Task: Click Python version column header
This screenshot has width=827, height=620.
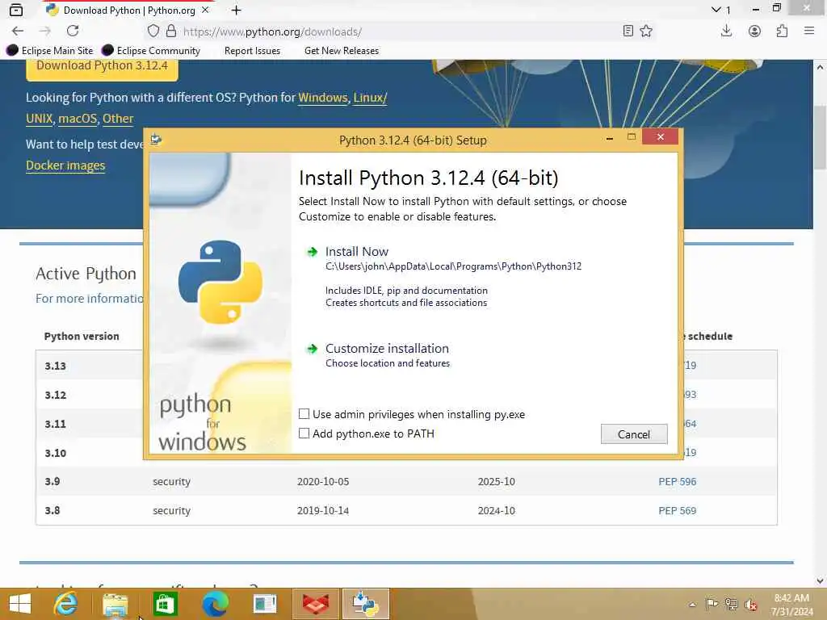Action: [x=82, y=336]
